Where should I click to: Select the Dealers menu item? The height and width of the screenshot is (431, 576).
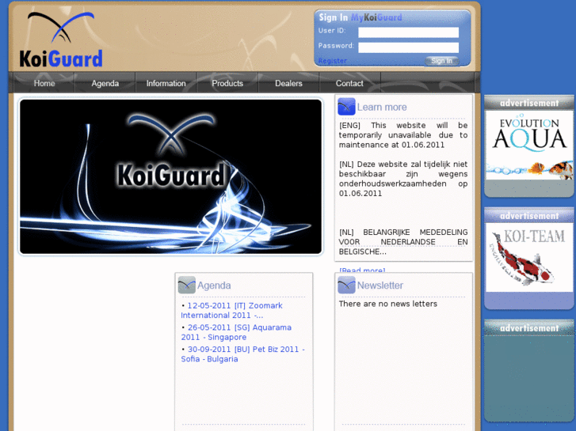tap(288, 83)
